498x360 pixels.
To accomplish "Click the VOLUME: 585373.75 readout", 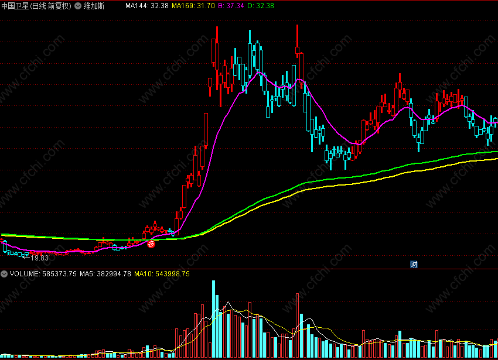I will coord(43,273).
